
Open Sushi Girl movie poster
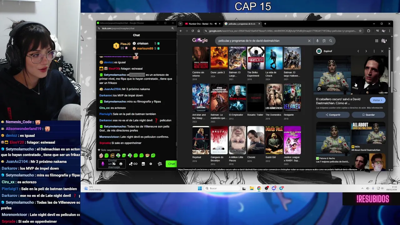click(x=274, y=140)
